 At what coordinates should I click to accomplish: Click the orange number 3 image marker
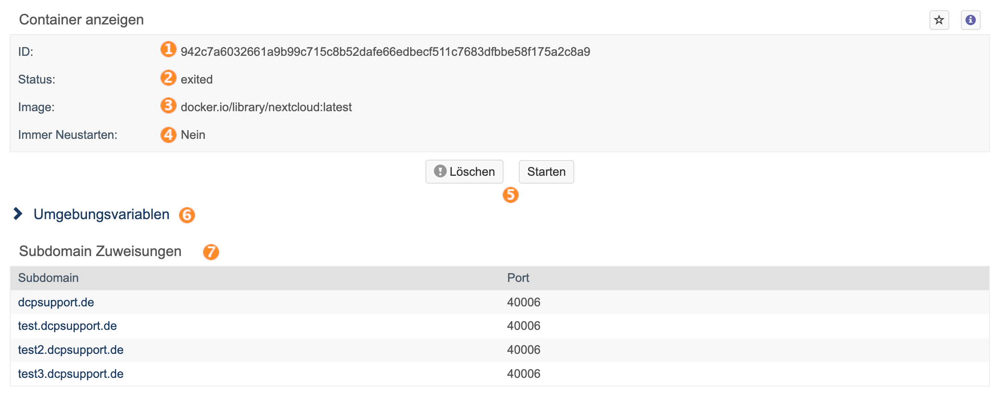tap(168, 105)
